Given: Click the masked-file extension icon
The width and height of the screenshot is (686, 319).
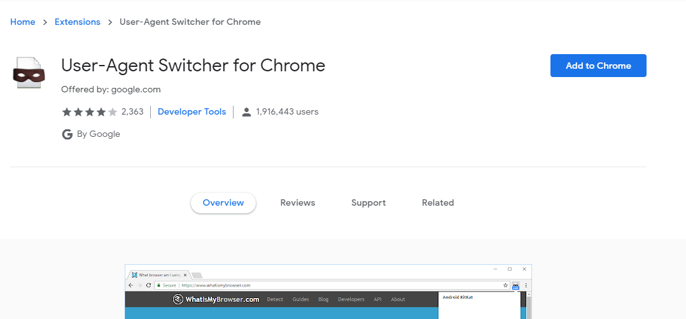Looking at the screenshot, I should coord(29,73).
